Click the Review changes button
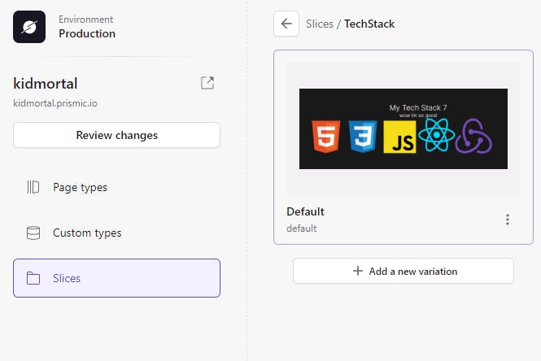541x361 pixels. [116, 135]
